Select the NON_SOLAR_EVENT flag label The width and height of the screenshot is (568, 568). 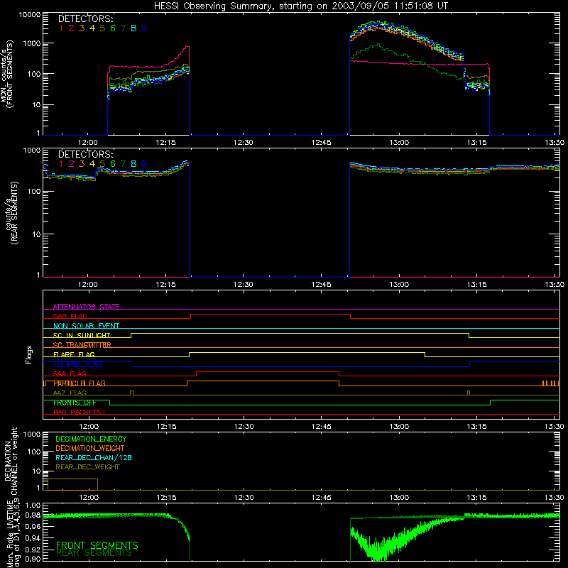pos(86,326)
